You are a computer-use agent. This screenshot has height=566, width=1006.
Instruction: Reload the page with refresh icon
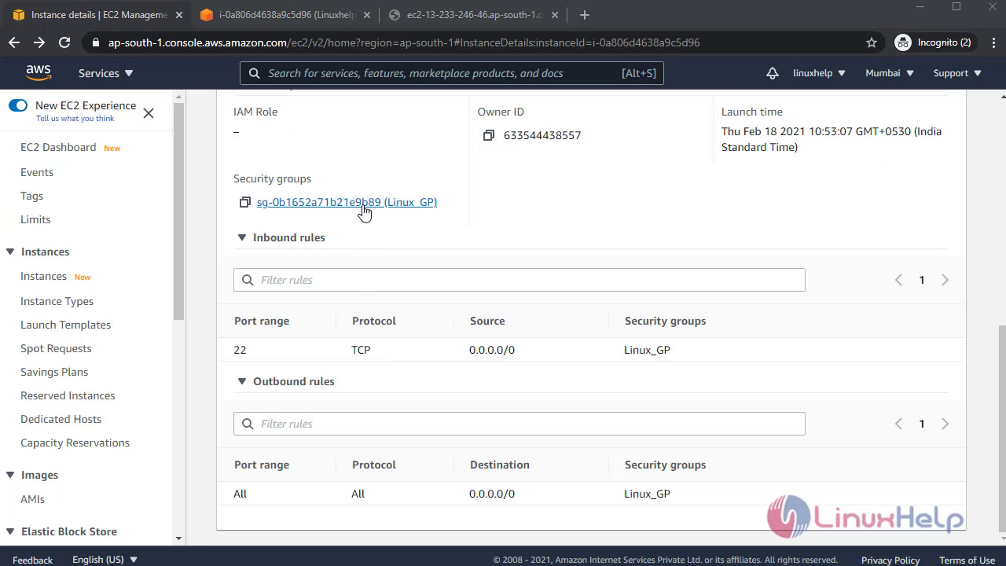click(x=64, y=42)
